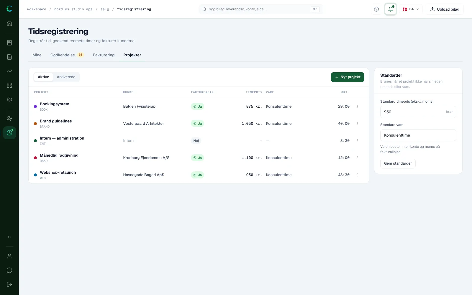Screen dimensions: 472x295
Task: Click nordlys studio aps breadcrumb
Action: (73, 9)
